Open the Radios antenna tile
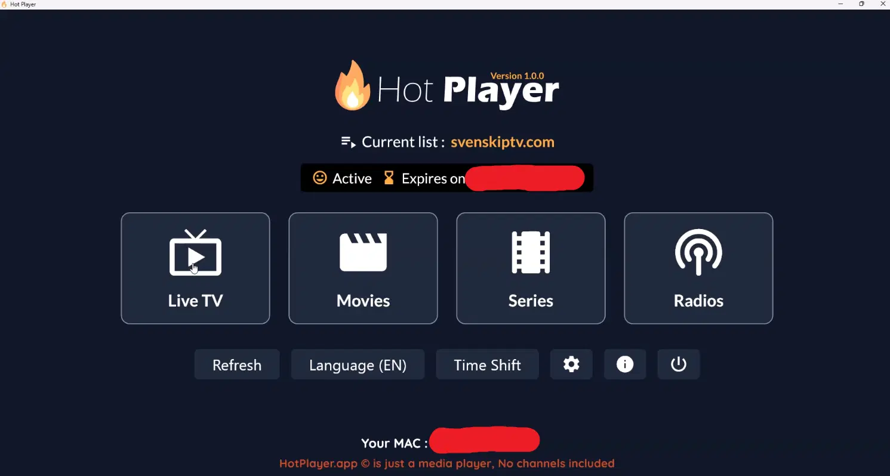The height and width of the screenshot is (476, 890). click(698, 268)
